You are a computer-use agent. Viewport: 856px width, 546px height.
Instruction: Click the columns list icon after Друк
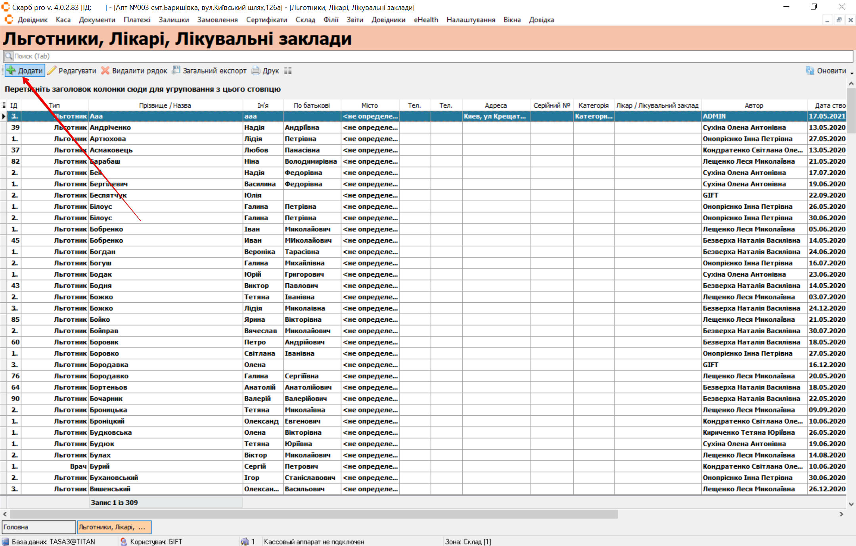pos(288,71)
